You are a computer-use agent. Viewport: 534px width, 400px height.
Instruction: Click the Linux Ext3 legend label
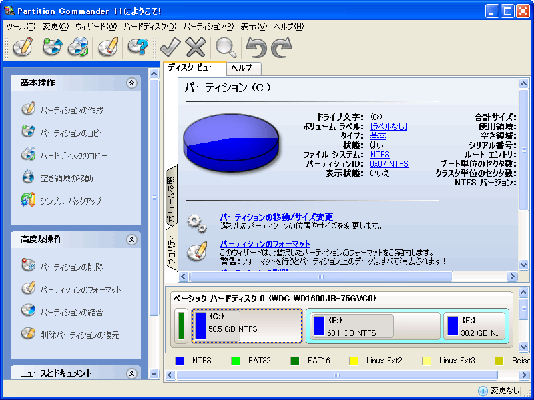click(457, 361)
